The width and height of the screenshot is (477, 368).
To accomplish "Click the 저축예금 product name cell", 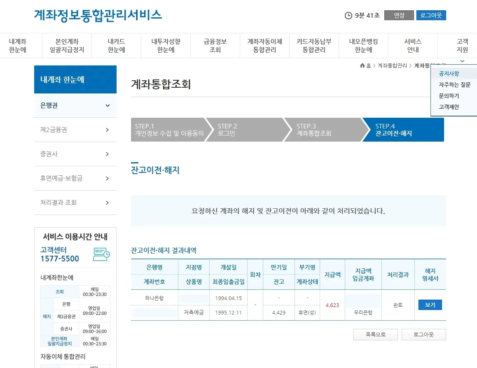I will (x=194, y=312).
